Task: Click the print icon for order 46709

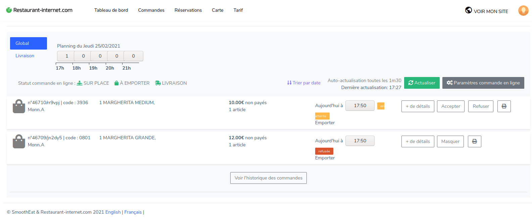Action: 474,141
